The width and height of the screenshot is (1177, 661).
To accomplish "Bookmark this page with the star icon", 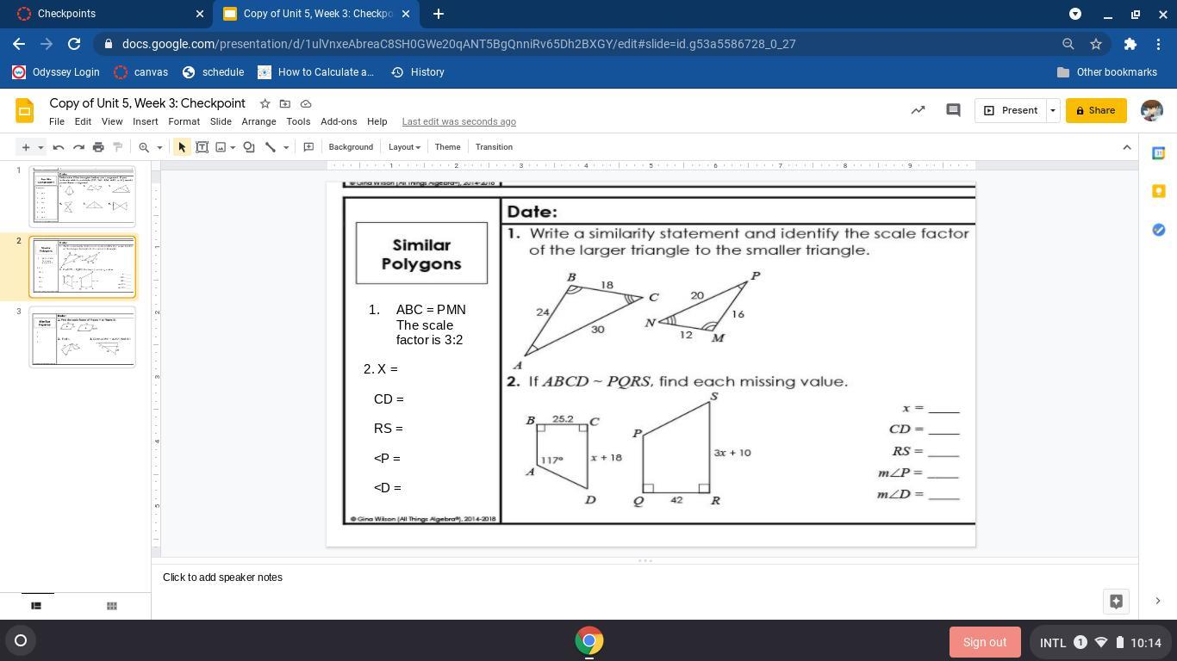I will (1096, 44).
